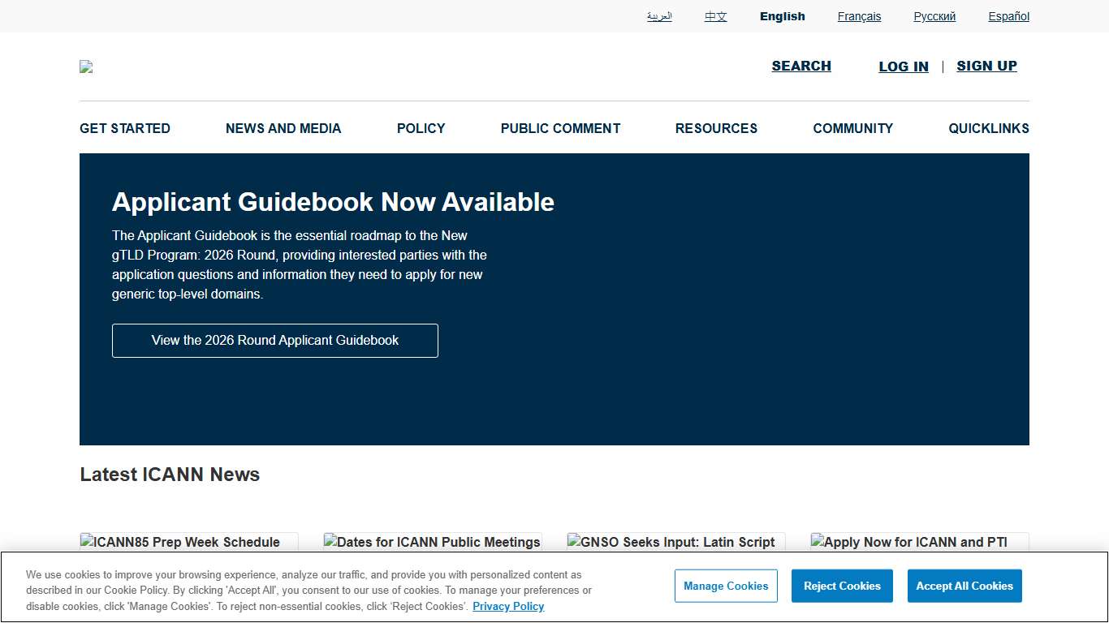Image resolution: width=1109 pixels, height=623 pixels.
Task: Open the SEARCH function
Action: tap(800, 66)
